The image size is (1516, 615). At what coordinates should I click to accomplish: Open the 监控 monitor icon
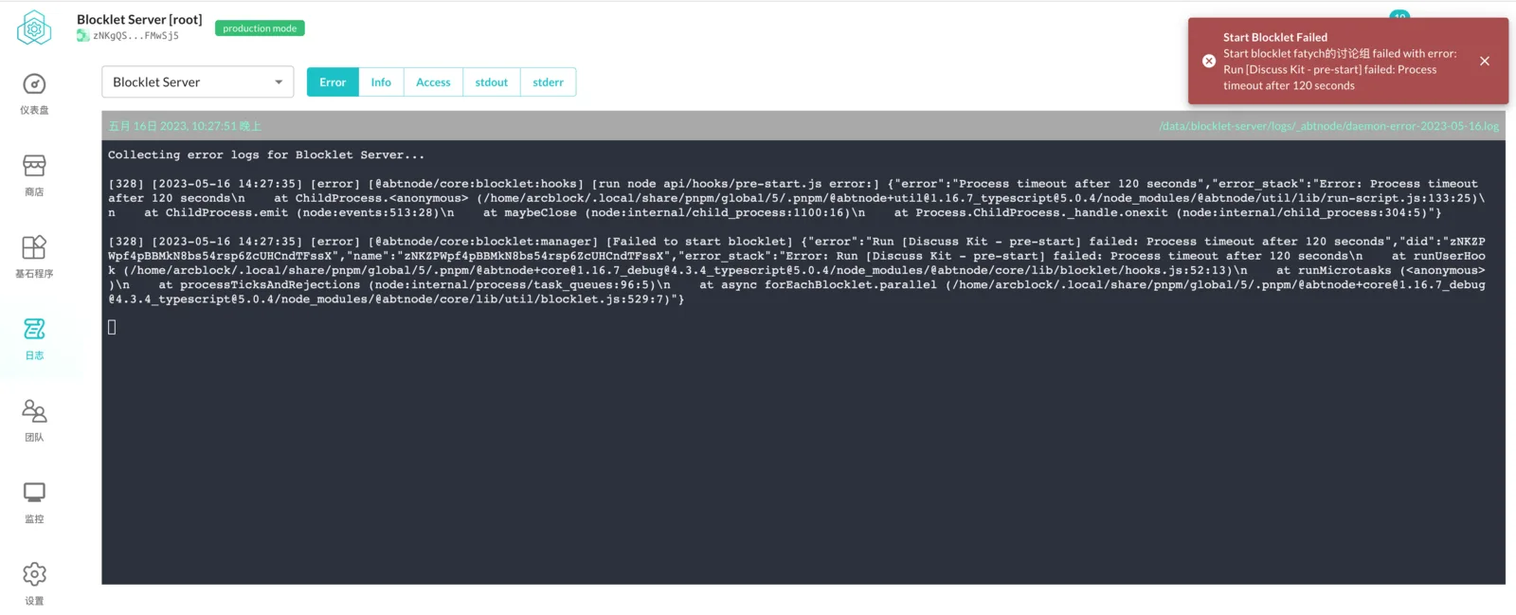34,493
